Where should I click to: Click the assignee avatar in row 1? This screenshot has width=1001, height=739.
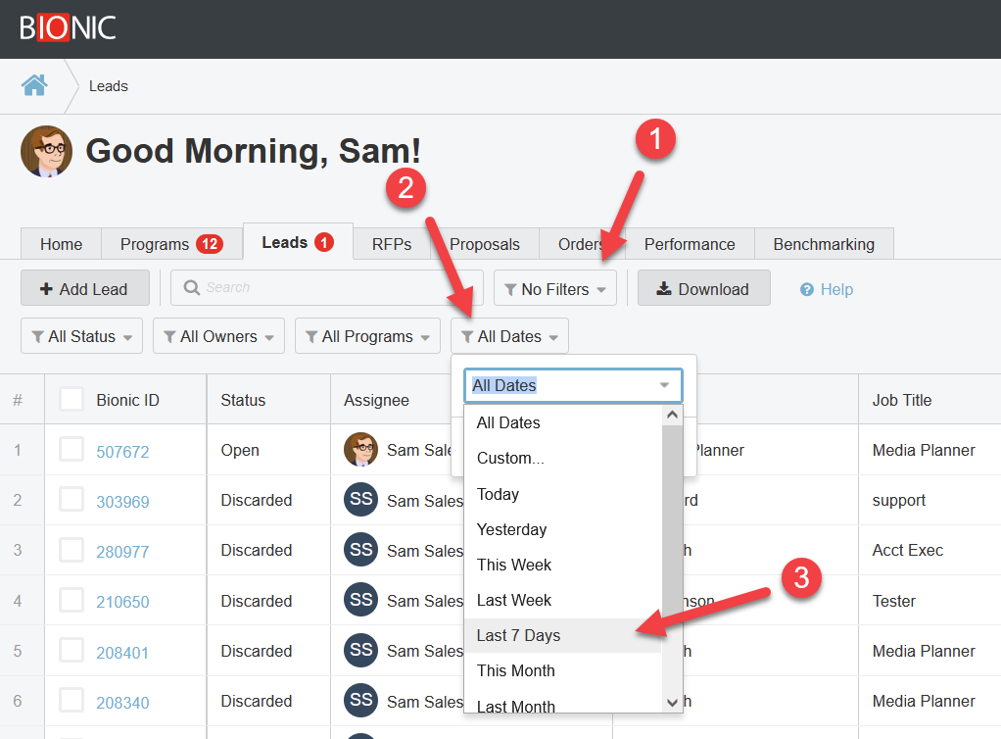click(360, 450)
